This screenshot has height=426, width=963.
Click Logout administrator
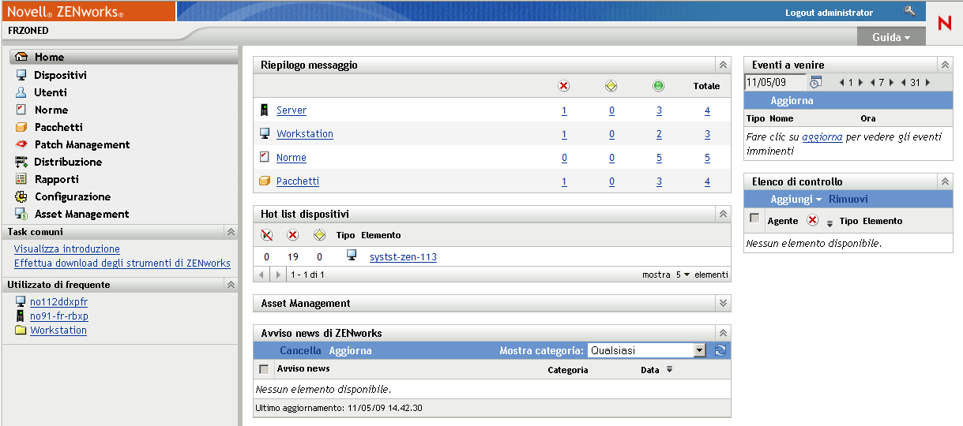click(x=829, y=13)
